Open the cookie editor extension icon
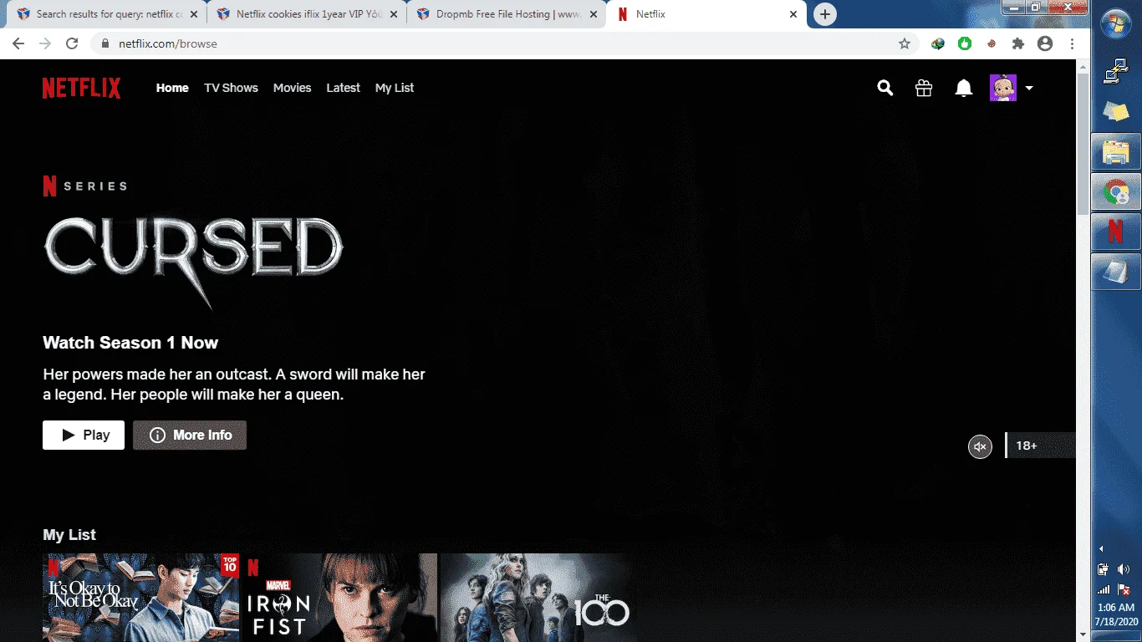The image size is (1142, 642). click(992, 43)
